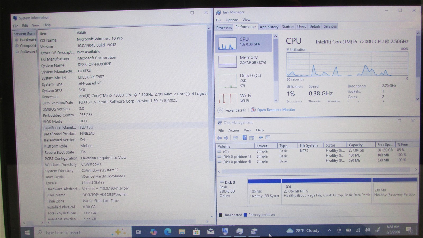
Task: Expand Components tree node
Action: point(17,46)
